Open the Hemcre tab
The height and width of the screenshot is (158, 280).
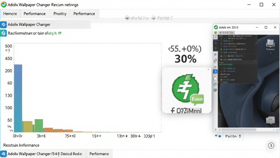click(x=10, y=14)
